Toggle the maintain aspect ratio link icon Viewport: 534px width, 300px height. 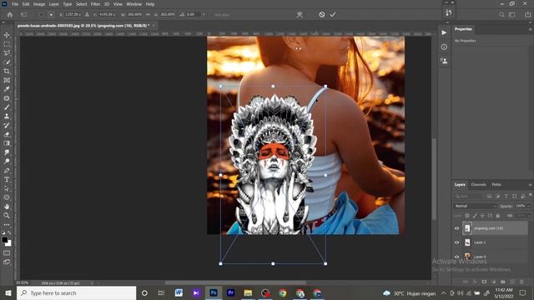point(148,15)
